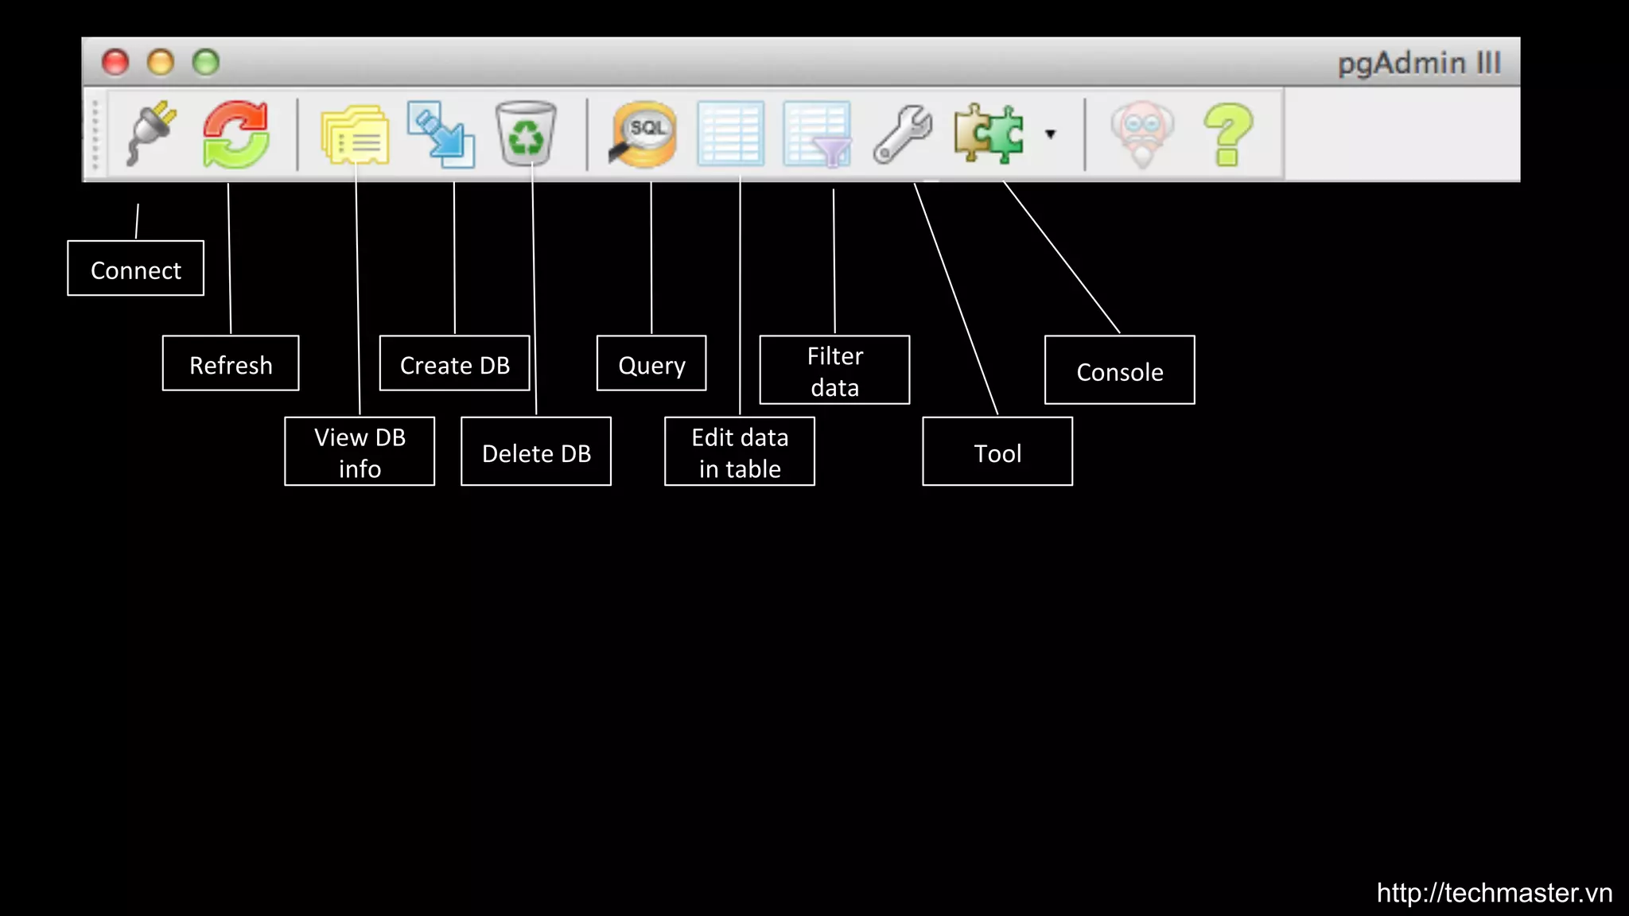Delete DB using the recycle bin icon
This screenshot has height=916, width=1629.
pos(526,133)
